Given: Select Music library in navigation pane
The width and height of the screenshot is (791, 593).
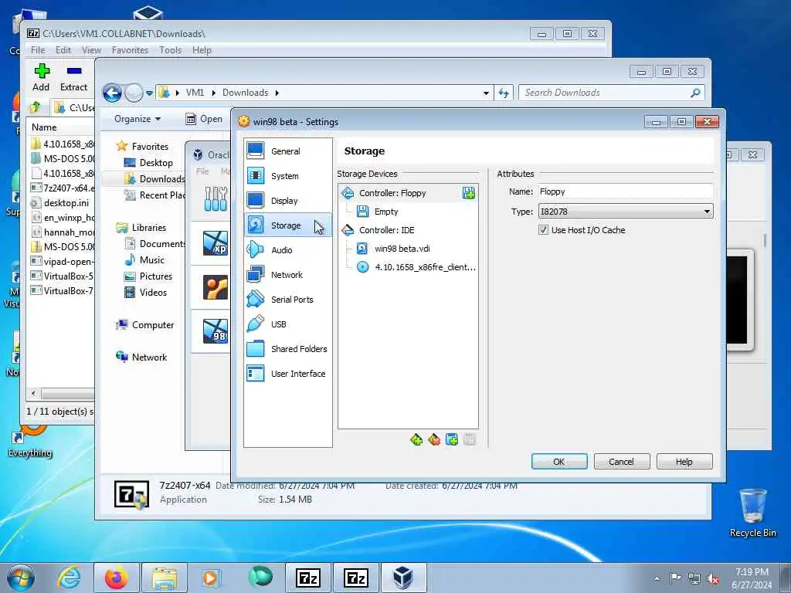Looking at the screenshot, I should [144, 260].
